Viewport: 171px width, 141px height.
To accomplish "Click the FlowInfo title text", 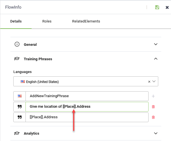I will coord(13,7).
